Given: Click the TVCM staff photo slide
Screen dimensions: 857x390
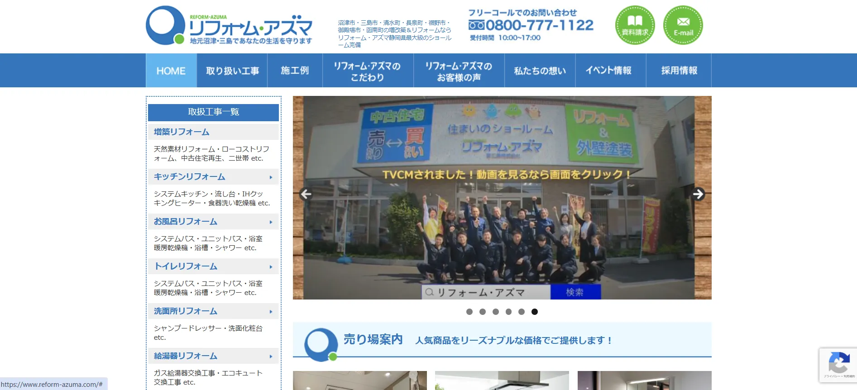Looking at the screenshot, I should click(x=502, y=198).
